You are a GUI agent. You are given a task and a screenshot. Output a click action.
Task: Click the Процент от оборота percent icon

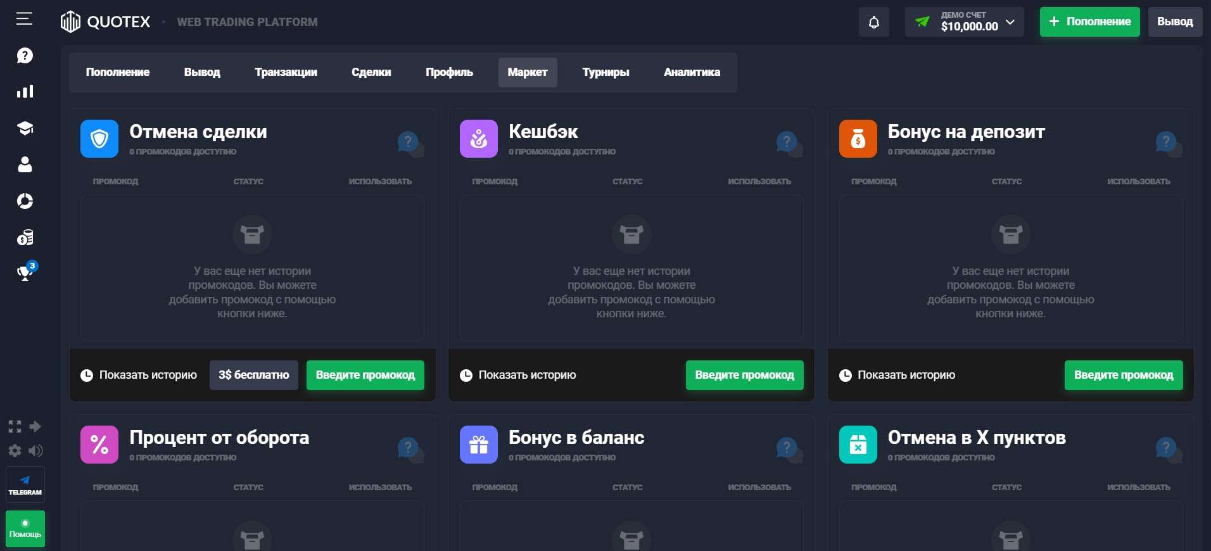(99, 445)
